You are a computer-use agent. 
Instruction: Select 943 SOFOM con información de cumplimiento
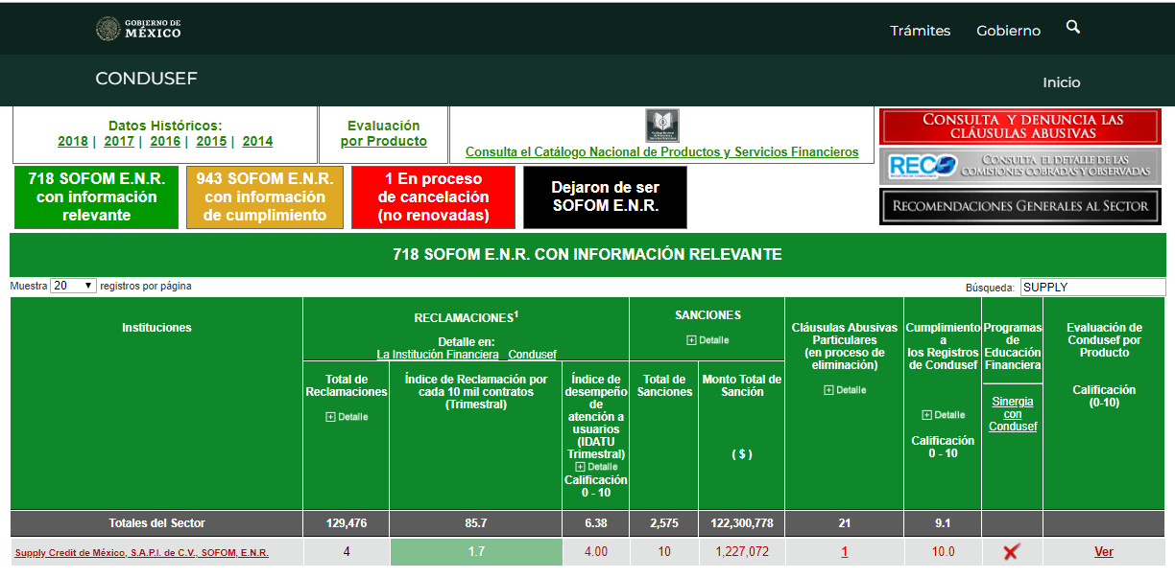(x=265, y=197)
